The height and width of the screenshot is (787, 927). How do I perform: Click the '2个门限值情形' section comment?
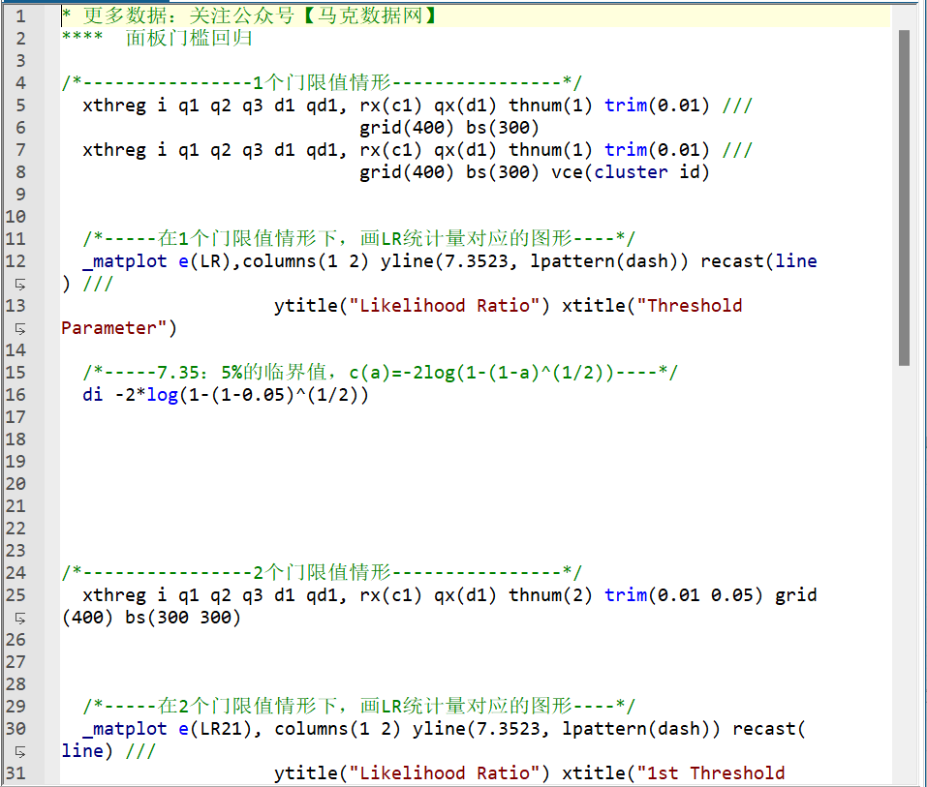322,572
